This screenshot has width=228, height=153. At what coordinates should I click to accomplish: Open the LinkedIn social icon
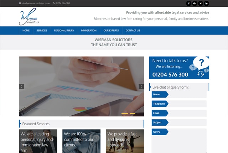207,3
